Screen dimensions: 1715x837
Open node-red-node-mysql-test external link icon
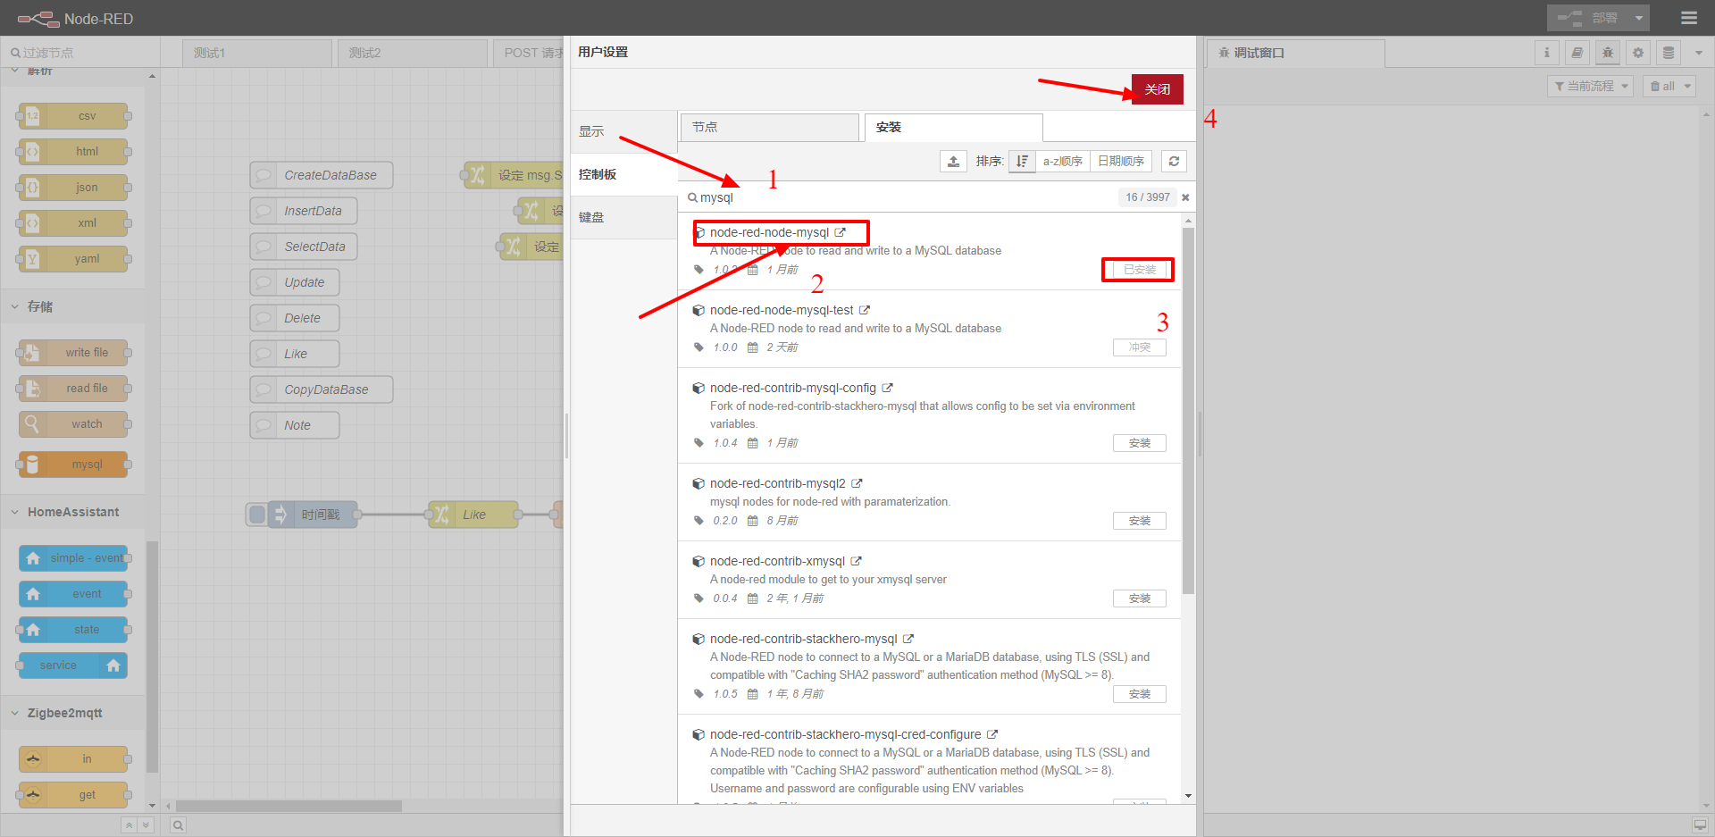(864, 310)
